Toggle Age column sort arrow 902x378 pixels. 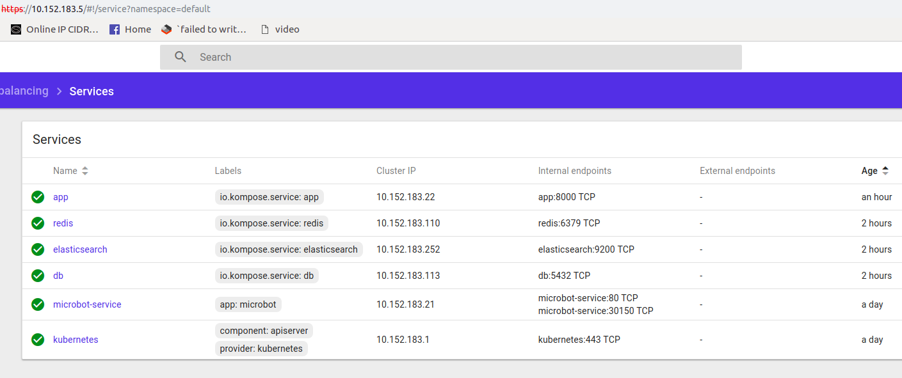(885, 171)
